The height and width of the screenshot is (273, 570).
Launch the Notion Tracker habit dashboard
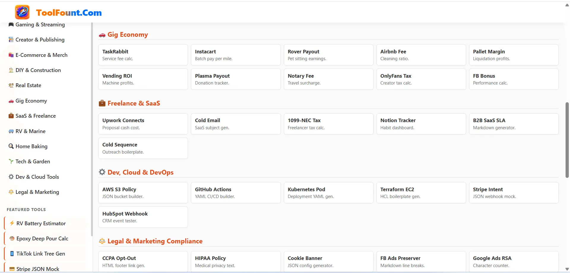(421, 124)
